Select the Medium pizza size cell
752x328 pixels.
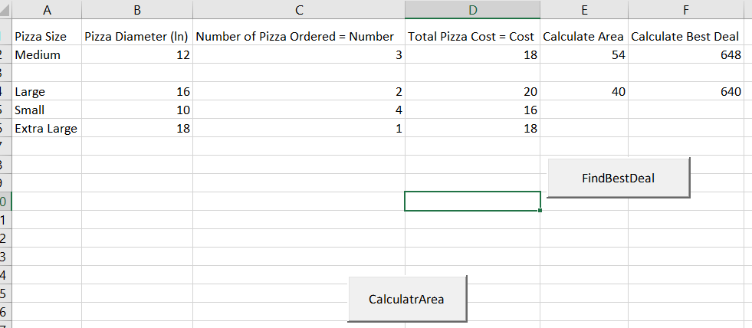click(38, 55)
